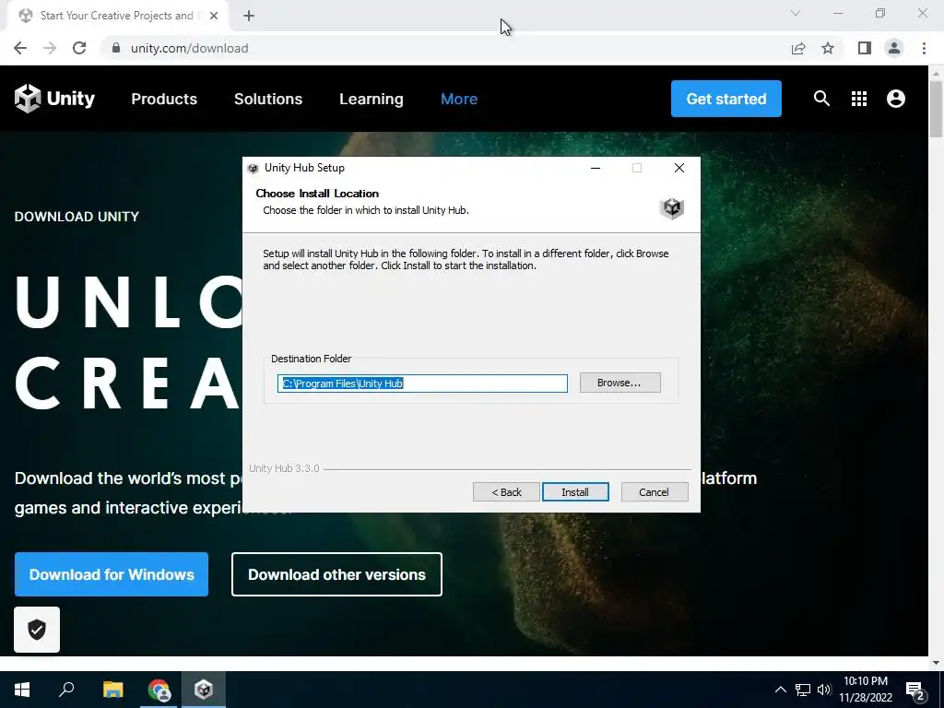Image resolution: width=944 pixels, height=708 pixels.
Task: Click the Unity logo in site header
Action: point(54,98)
